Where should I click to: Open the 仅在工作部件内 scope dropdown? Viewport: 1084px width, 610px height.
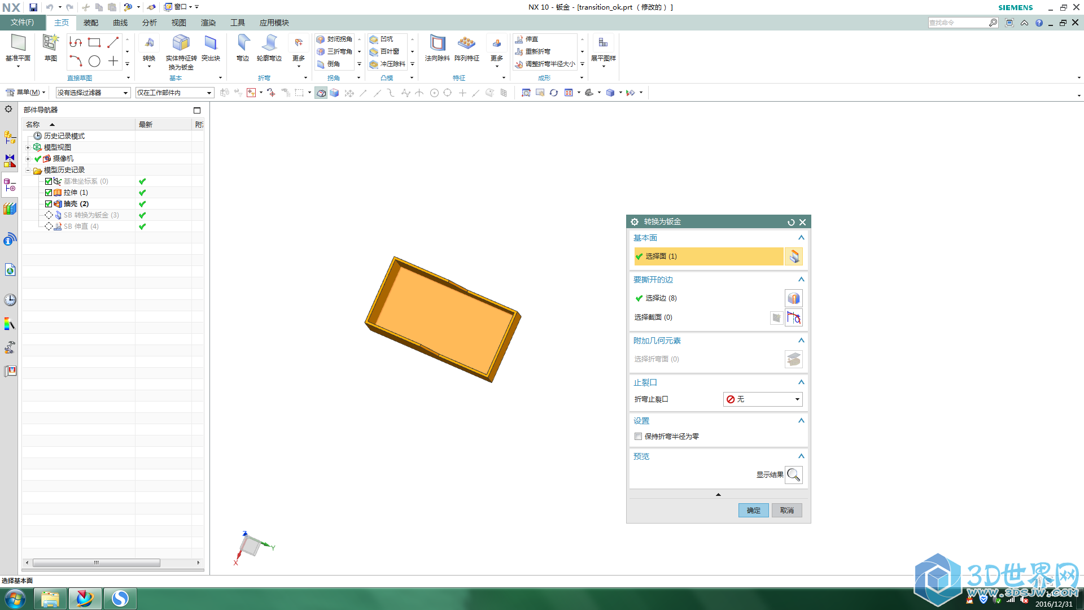click(174, 93)
